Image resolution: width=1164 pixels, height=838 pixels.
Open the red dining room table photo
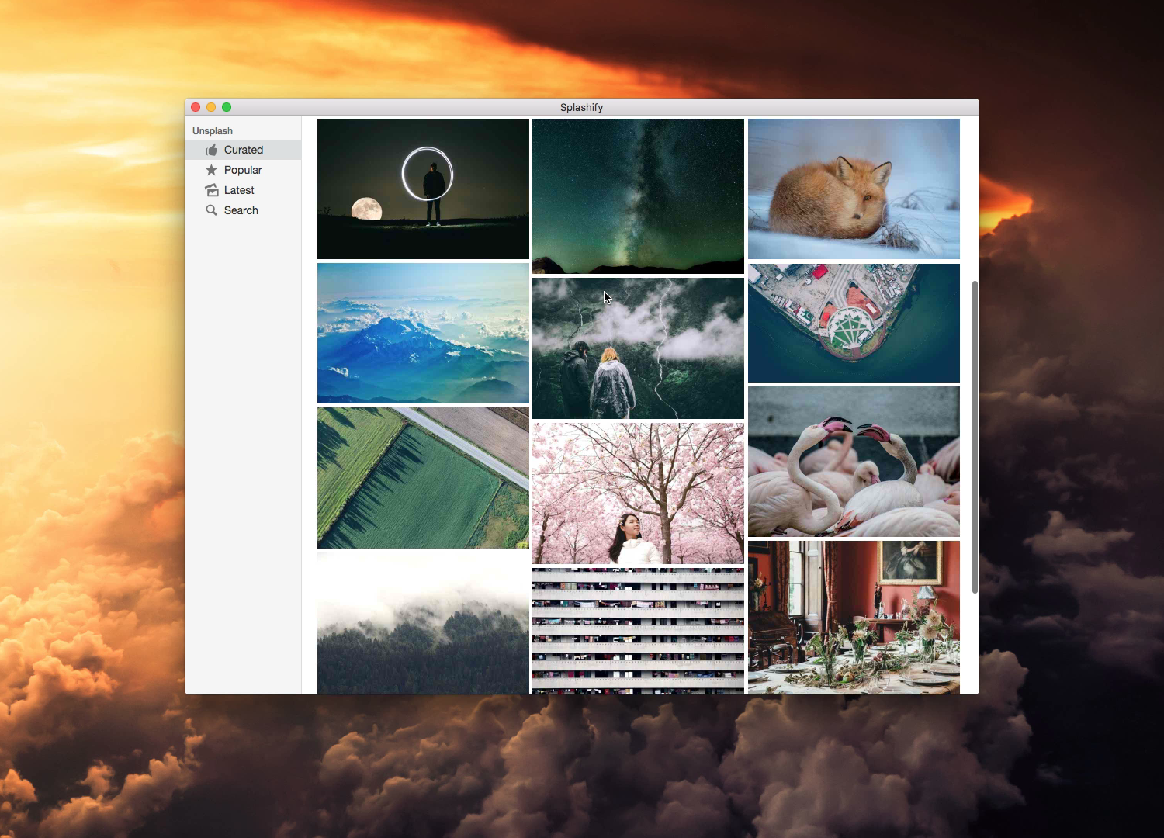point(854,618)
